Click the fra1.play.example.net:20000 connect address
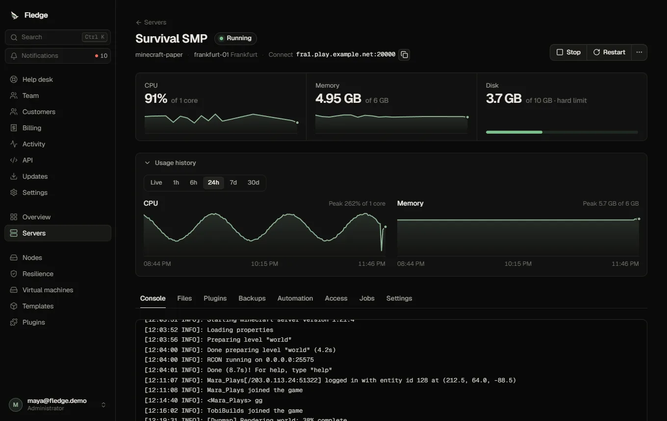 346,54
